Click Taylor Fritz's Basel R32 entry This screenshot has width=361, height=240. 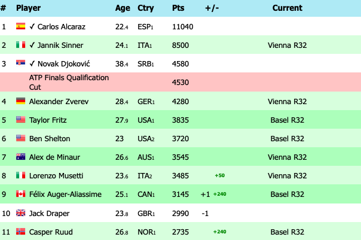click(287, 120)
